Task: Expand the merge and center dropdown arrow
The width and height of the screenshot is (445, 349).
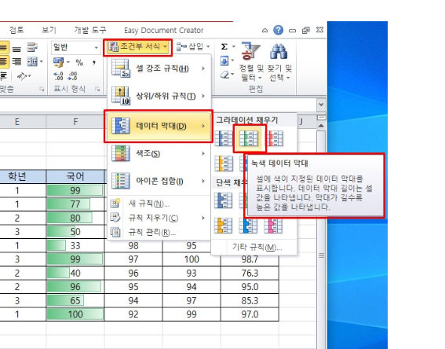Action: pyautogui.click(x=42, y=61)
